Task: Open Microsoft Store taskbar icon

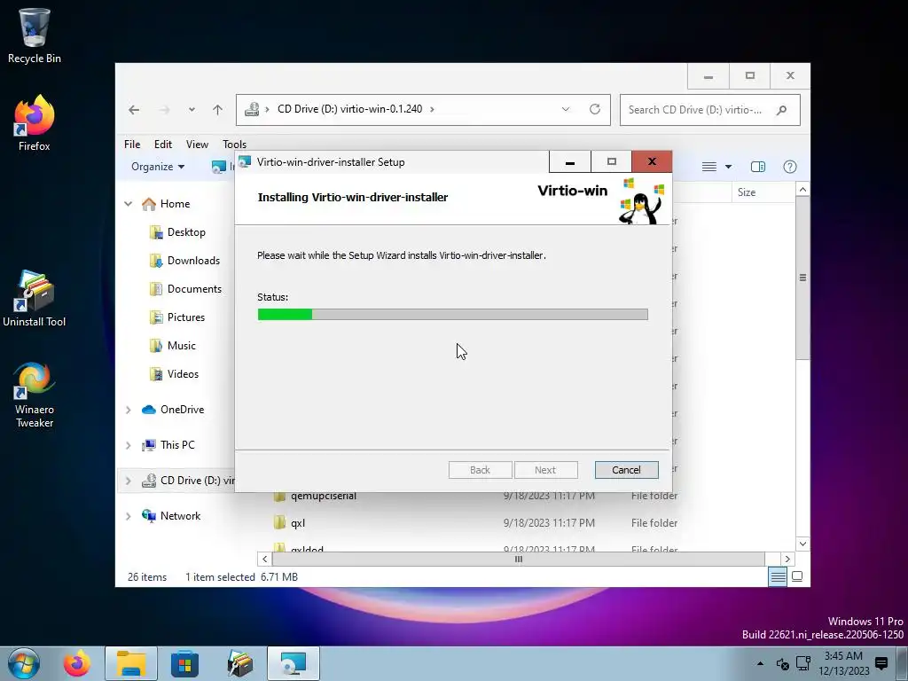Action: coord(184,663)
